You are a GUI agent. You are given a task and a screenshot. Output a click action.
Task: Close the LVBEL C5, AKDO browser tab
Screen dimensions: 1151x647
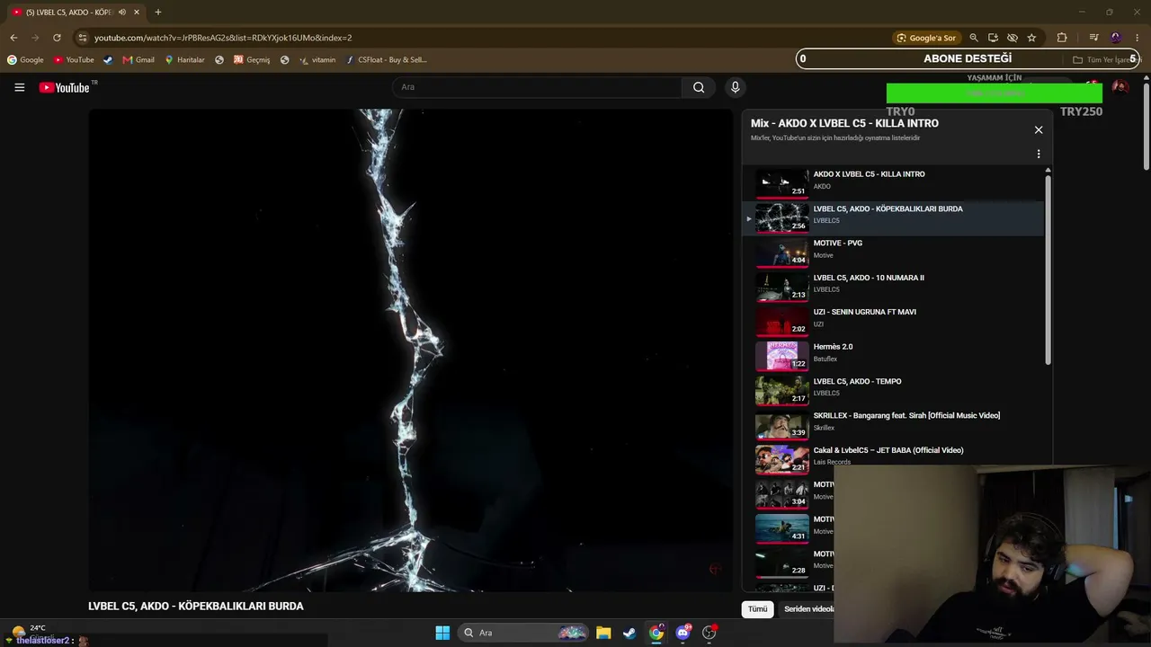[137, 13]
